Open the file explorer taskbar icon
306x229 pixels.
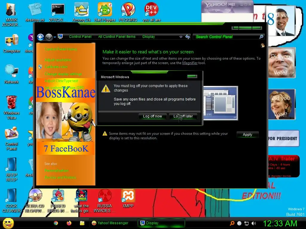point(82,223)
